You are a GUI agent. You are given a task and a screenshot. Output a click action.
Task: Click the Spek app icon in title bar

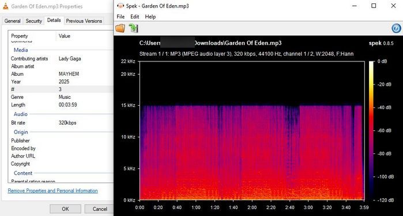coord(120,6)
